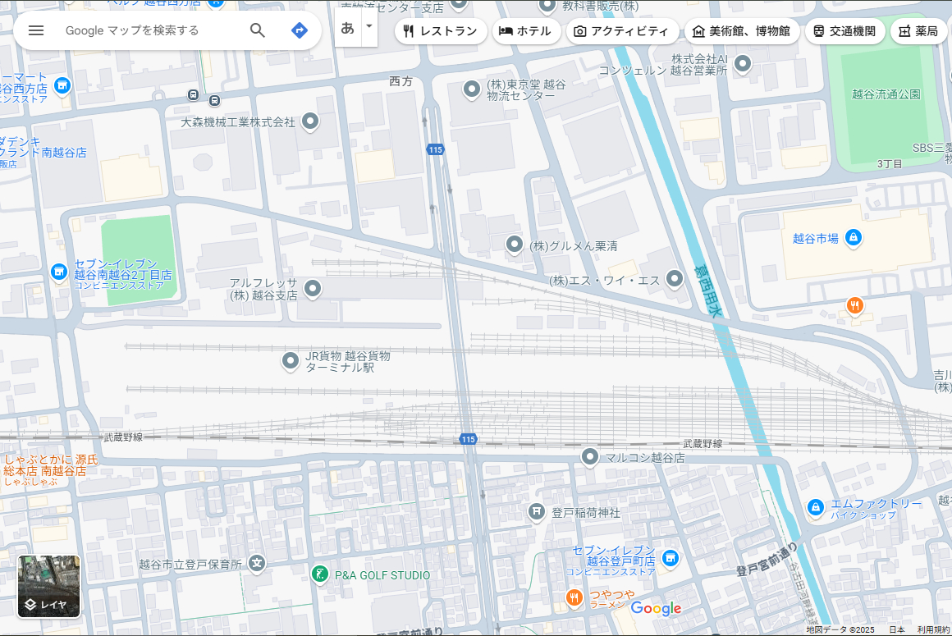Click the セブン-イレブン 越谷登戸町店 marker

pos(671,558)
